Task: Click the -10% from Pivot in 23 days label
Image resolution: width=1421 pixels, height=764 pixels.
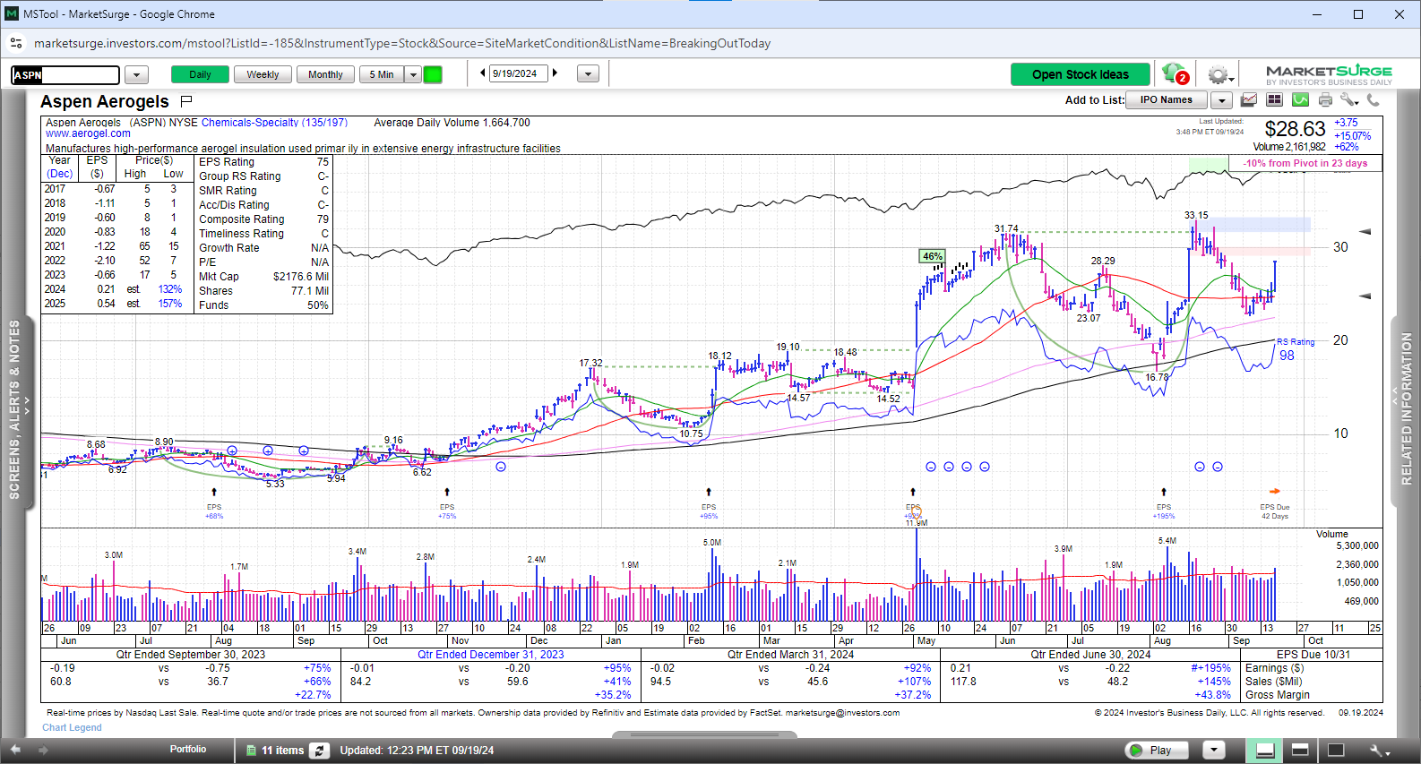Action: pyautogui.click(x=1305, y=163)
